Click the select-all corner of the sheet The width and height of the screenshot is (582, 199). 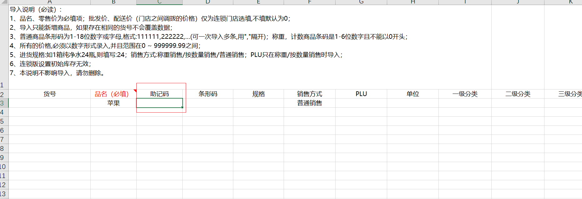(x=4, y=2)
